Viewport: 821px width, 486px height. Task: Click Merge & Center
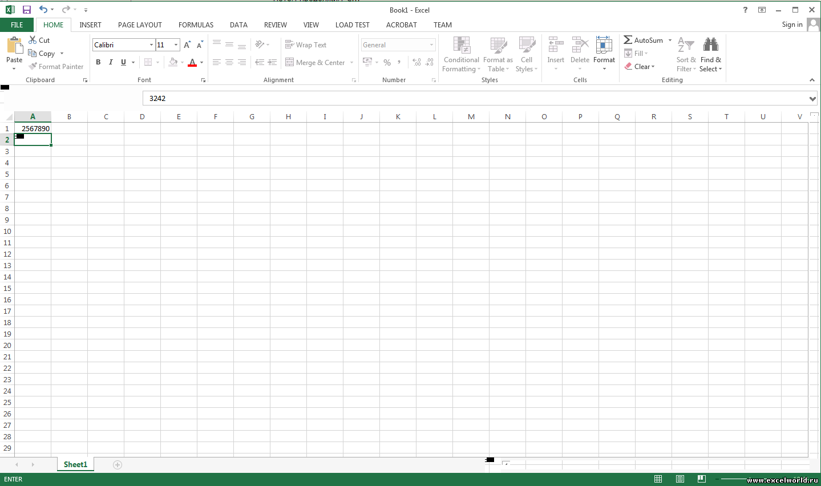(315, 62)
